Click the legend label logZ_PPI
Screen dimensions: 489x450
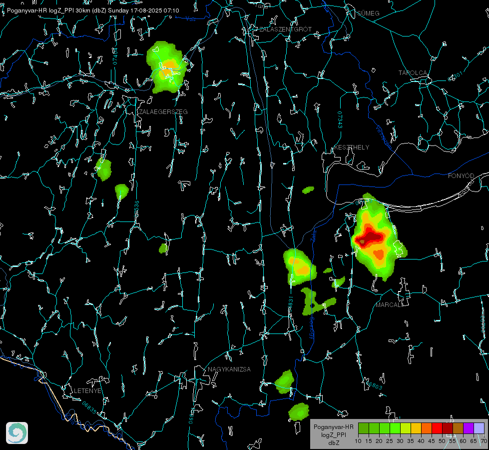[x=333, y=434]
